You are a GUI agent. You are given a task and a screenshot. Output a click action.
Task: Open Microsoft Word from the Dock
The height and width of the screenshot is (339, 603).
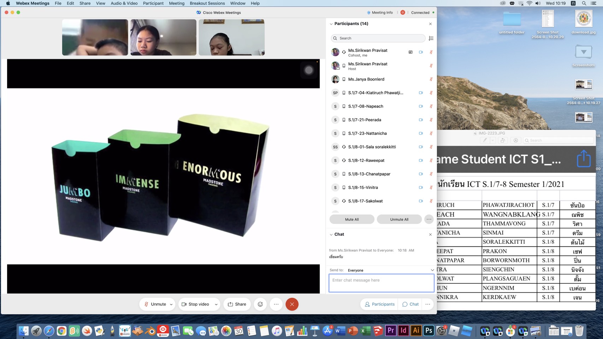(x=340, y=331)
